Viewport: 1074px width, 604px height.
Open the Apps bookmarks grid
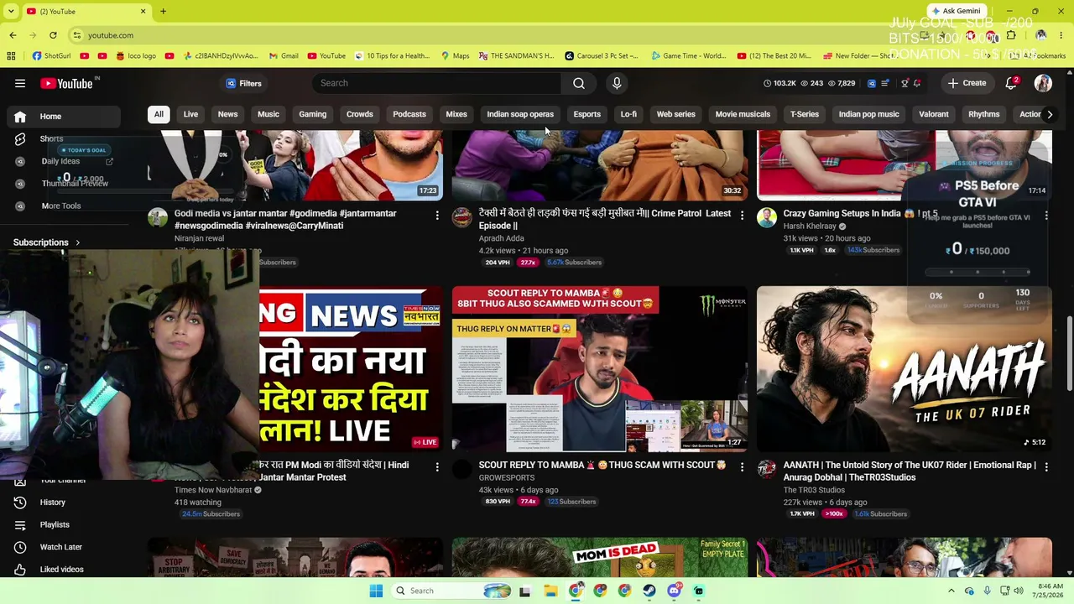point(11,56)
